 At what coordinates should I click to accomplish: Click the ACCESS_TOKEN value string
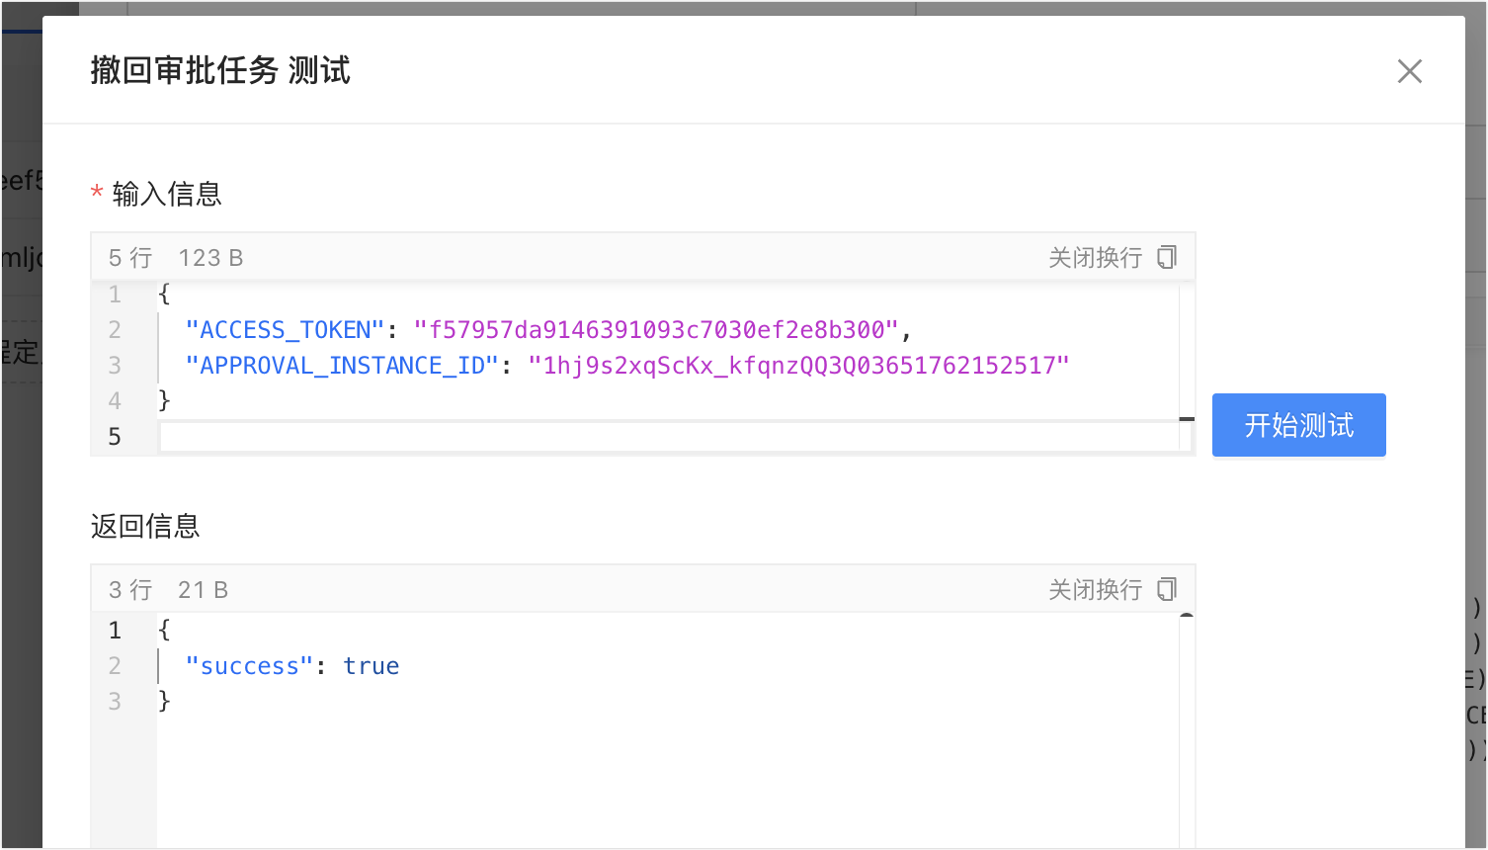(656, 330)
